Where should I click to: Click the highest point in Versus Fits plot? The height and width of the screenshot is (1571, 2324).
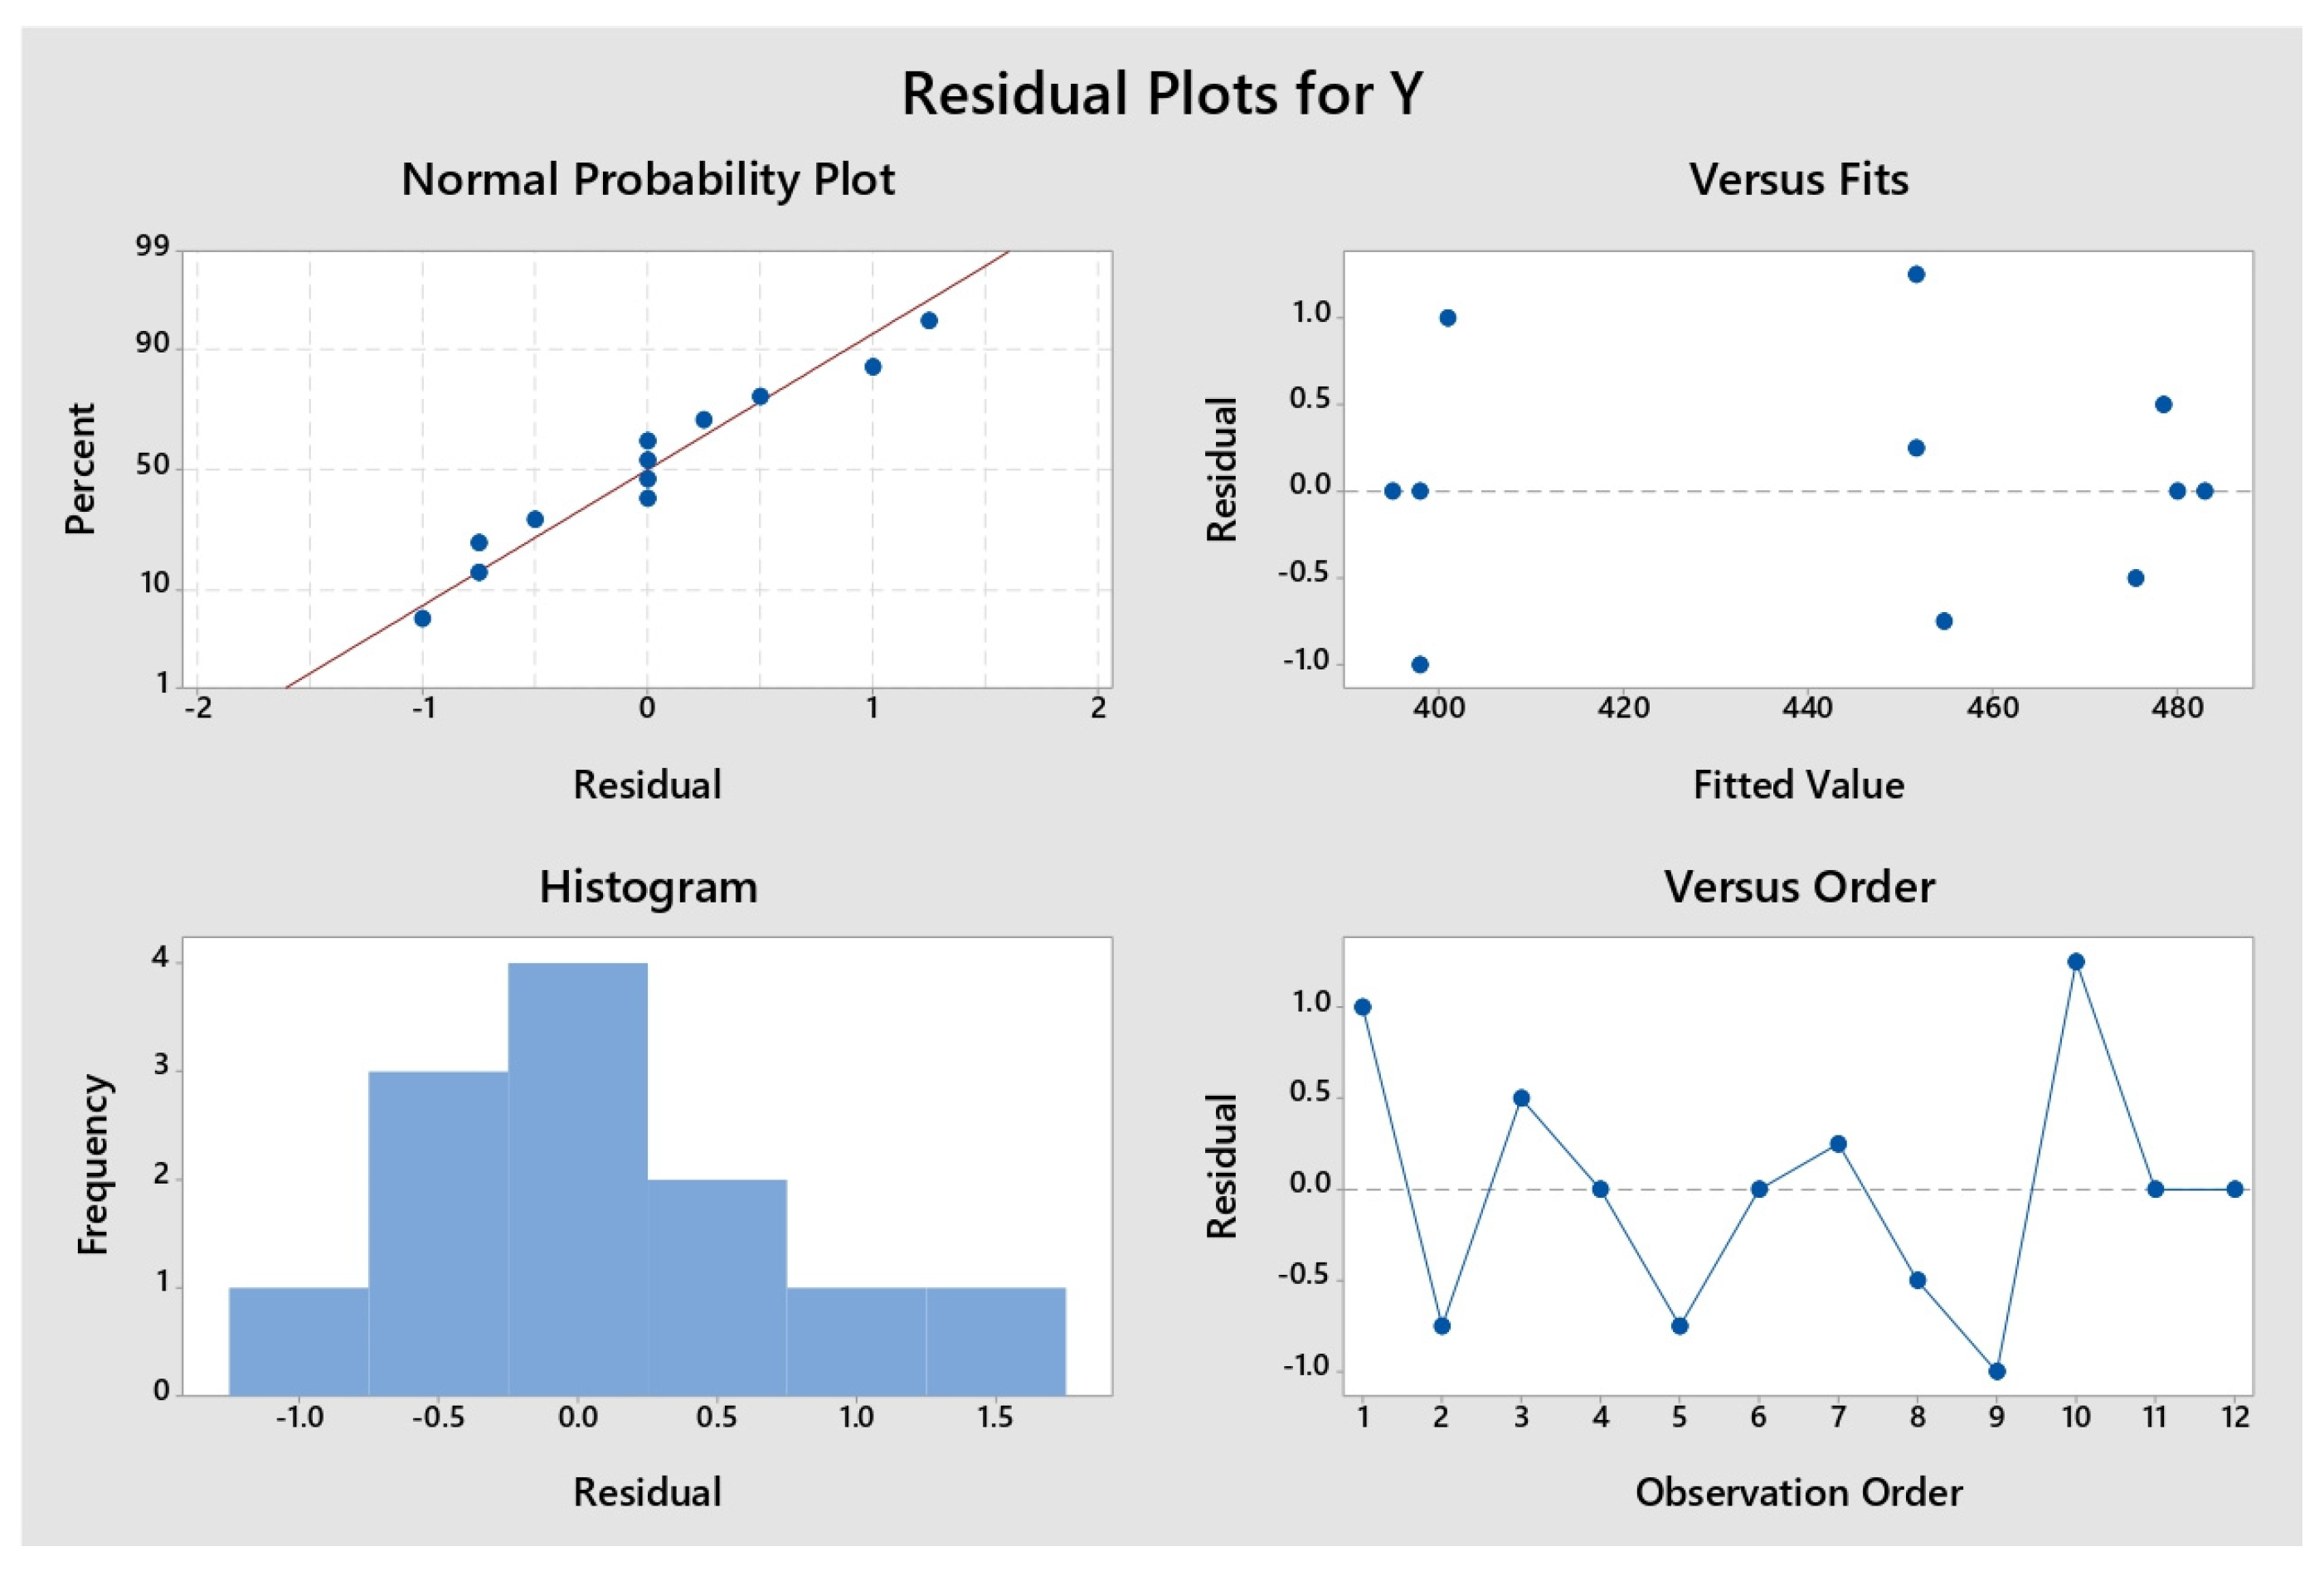[1916, 275]
